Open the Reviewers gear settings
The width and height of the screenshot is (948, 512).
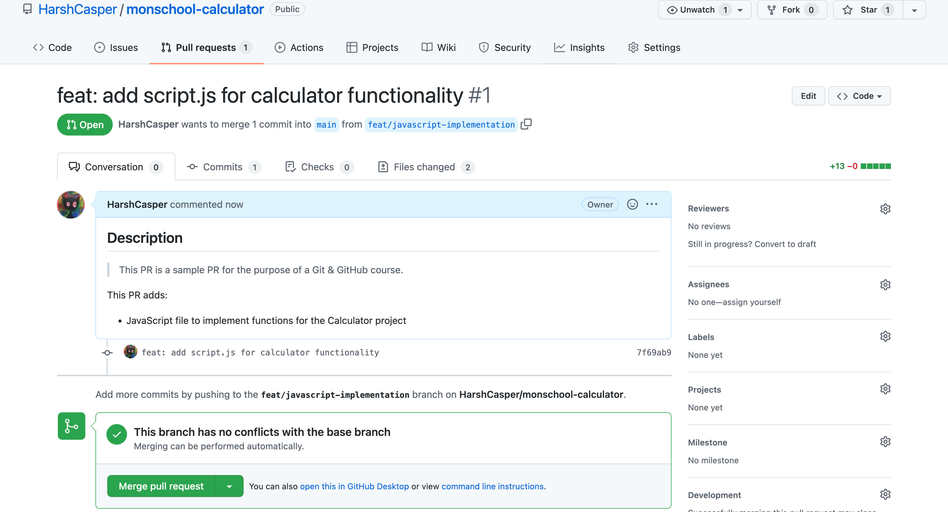885,209
